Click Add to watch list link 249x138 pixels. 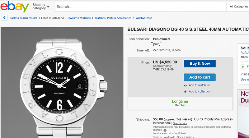[x=200, y=85]
